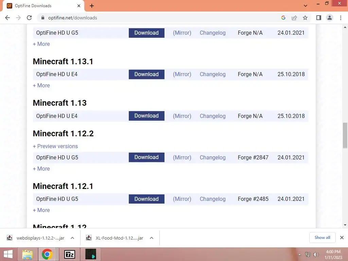The width and height of the screenshot is (348, 261).
Task: View Changelog in topmost G5 row
Action: [213, 33]
